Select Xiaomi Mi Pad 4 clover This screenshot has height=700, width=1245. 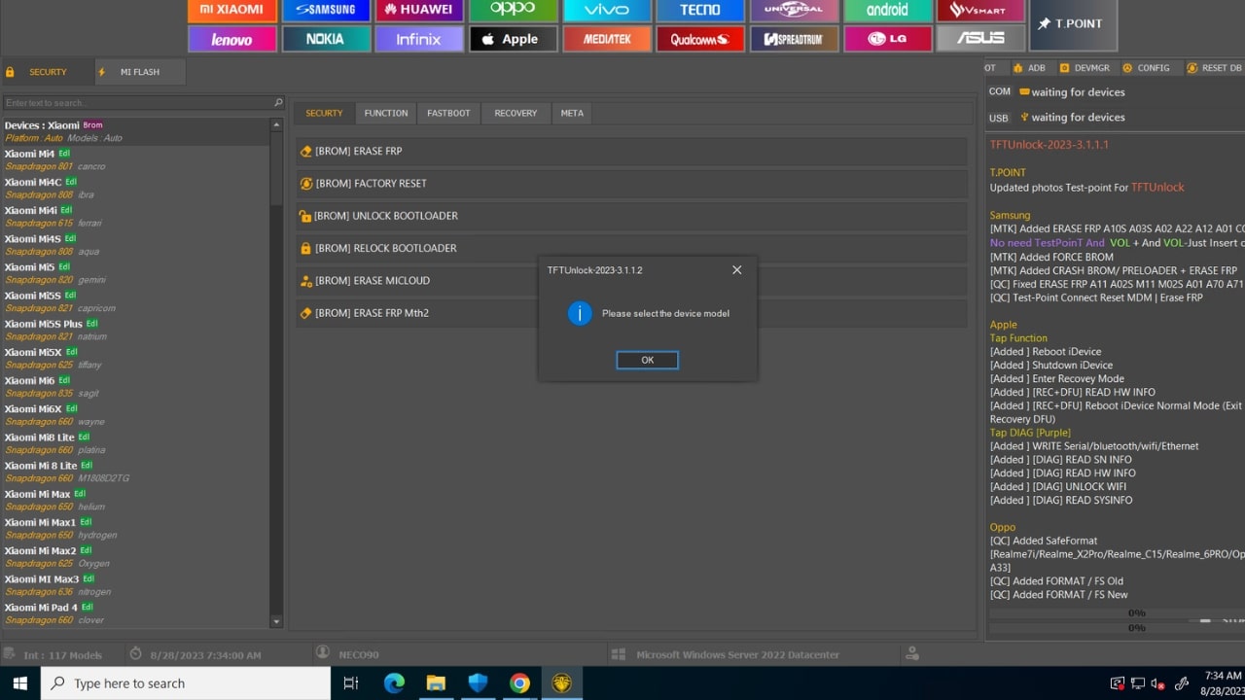[134, 613]
